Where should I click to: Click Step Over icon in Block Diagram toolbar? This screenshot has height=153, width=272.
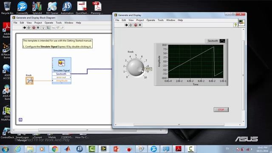(58, 28)
